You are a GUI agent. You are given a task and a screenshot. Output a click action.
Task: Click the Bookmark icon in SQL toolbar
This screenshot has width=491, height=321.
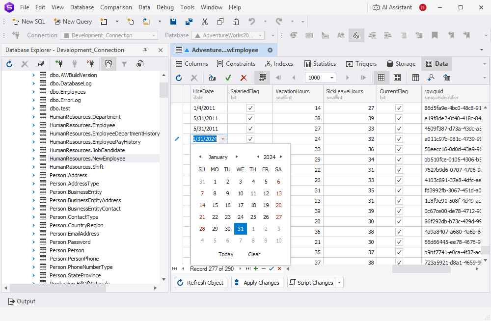pos(435,35)
